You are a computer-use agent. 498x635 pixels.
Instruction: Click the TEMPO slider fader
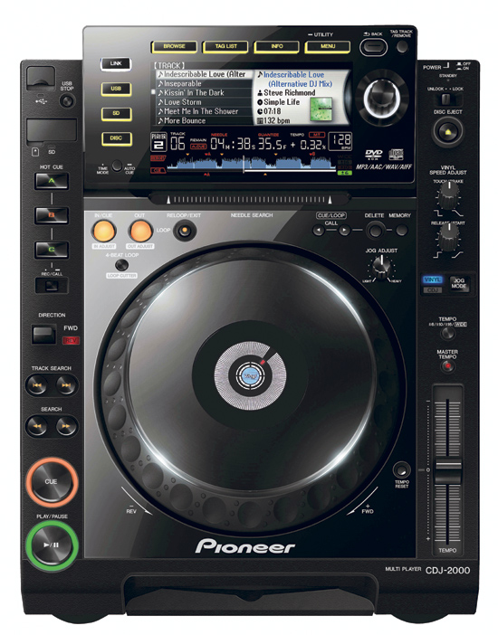tap(447, 472)
